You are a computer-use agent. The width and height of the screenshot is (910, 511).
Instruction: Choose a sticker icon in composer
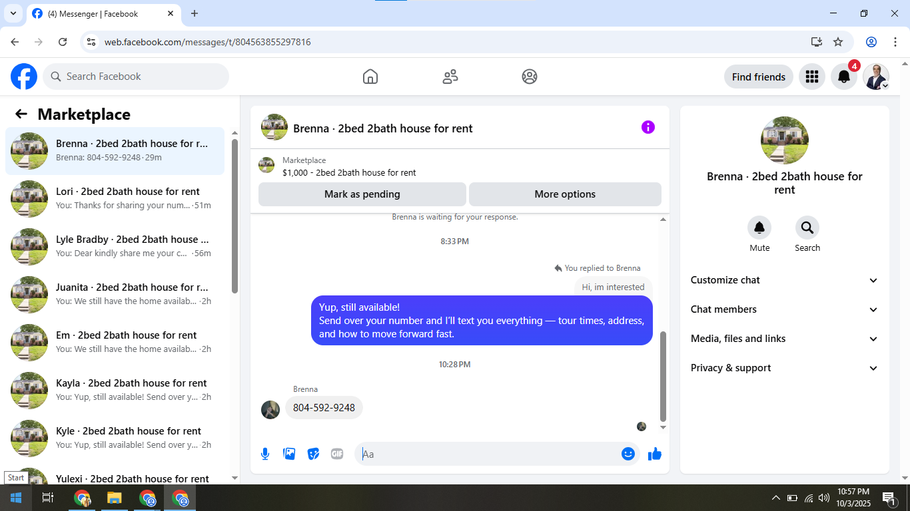(313, 454)
